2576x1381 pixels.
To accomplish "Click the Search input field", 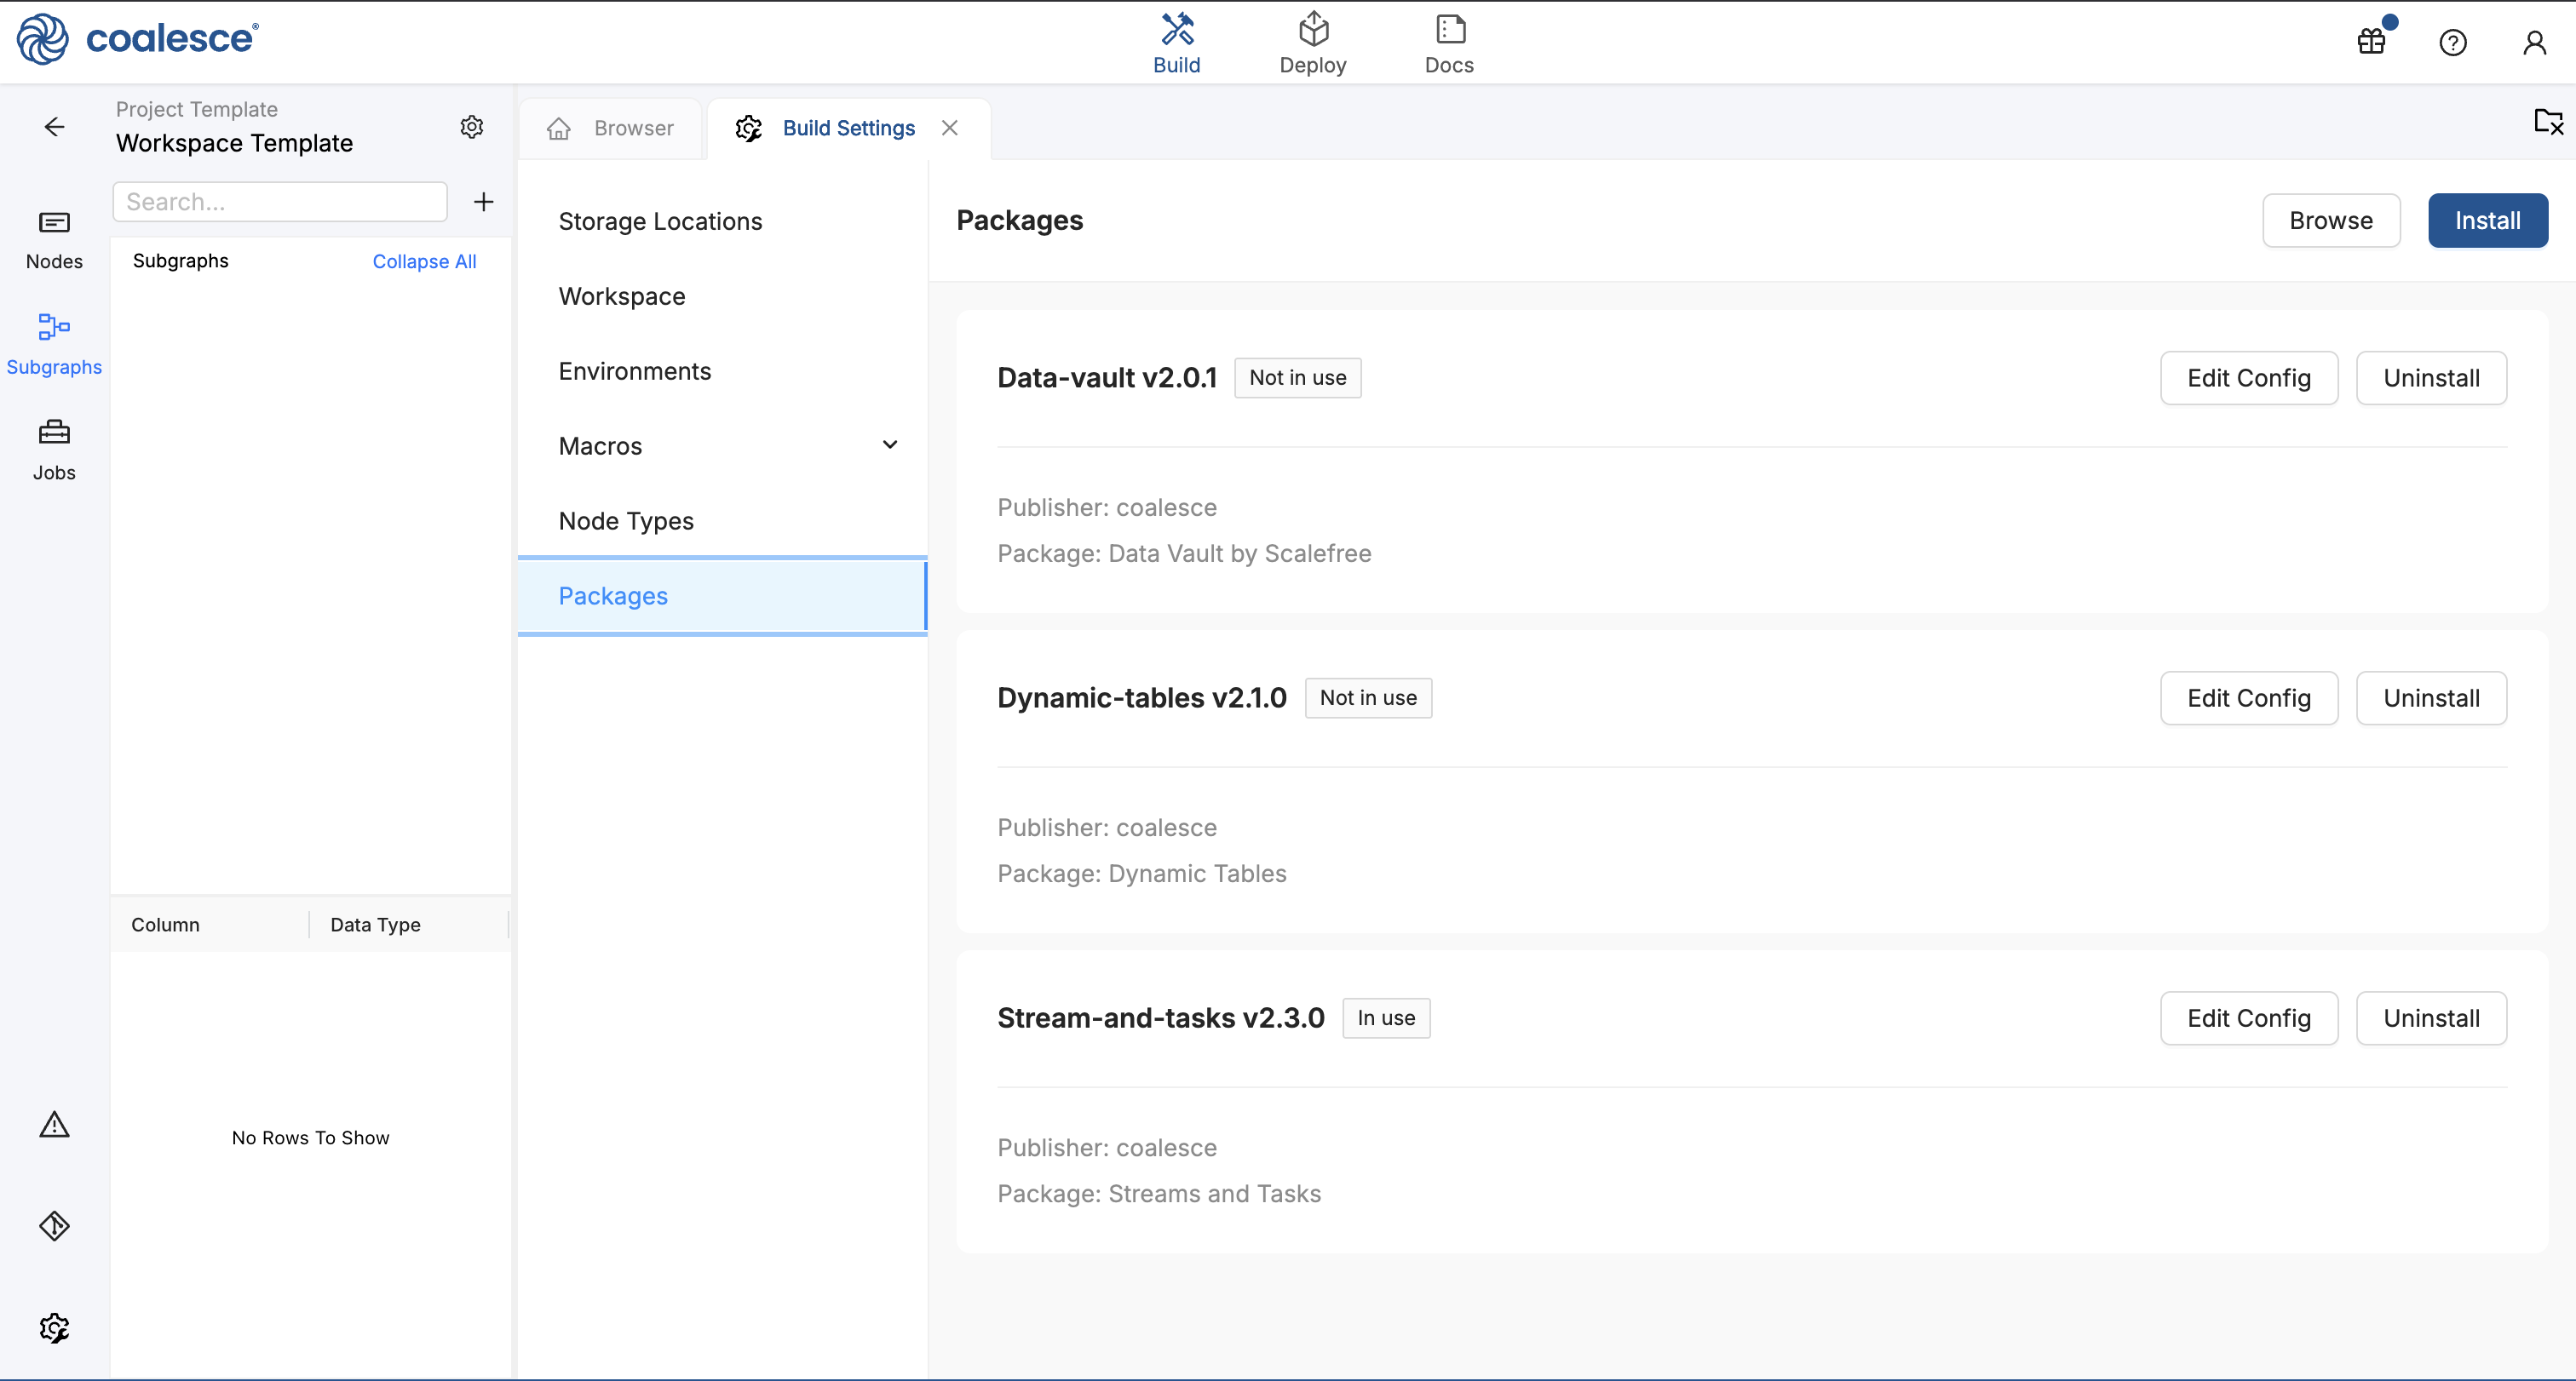I will coord(280,202).
